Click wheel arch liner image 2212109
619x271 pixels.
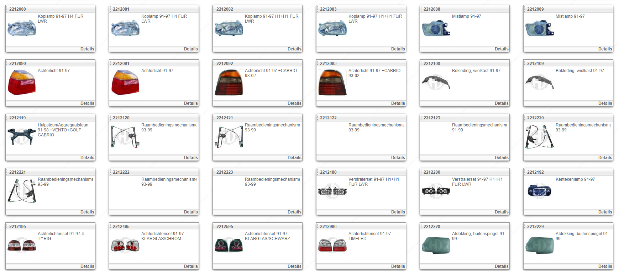[539, 82]
